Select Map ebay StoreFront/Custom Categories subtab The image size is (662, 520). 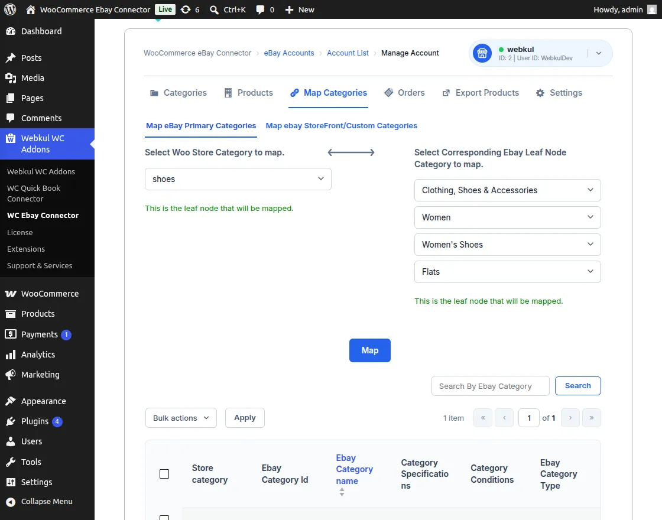[x=342, y=126]
